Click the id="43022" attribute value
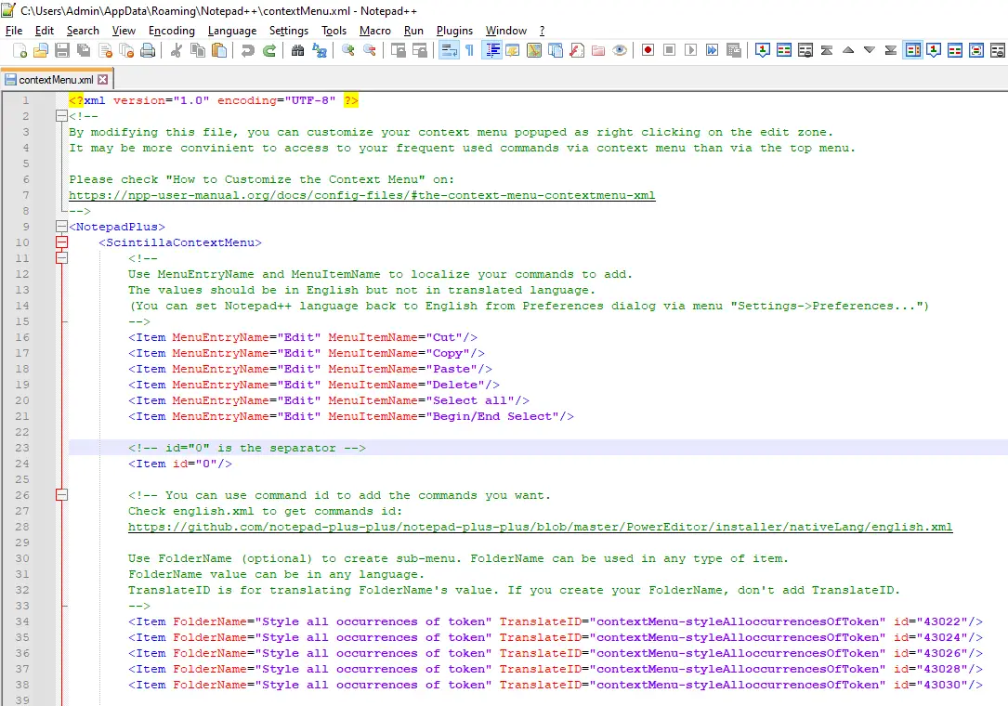 tap(942, 621)
